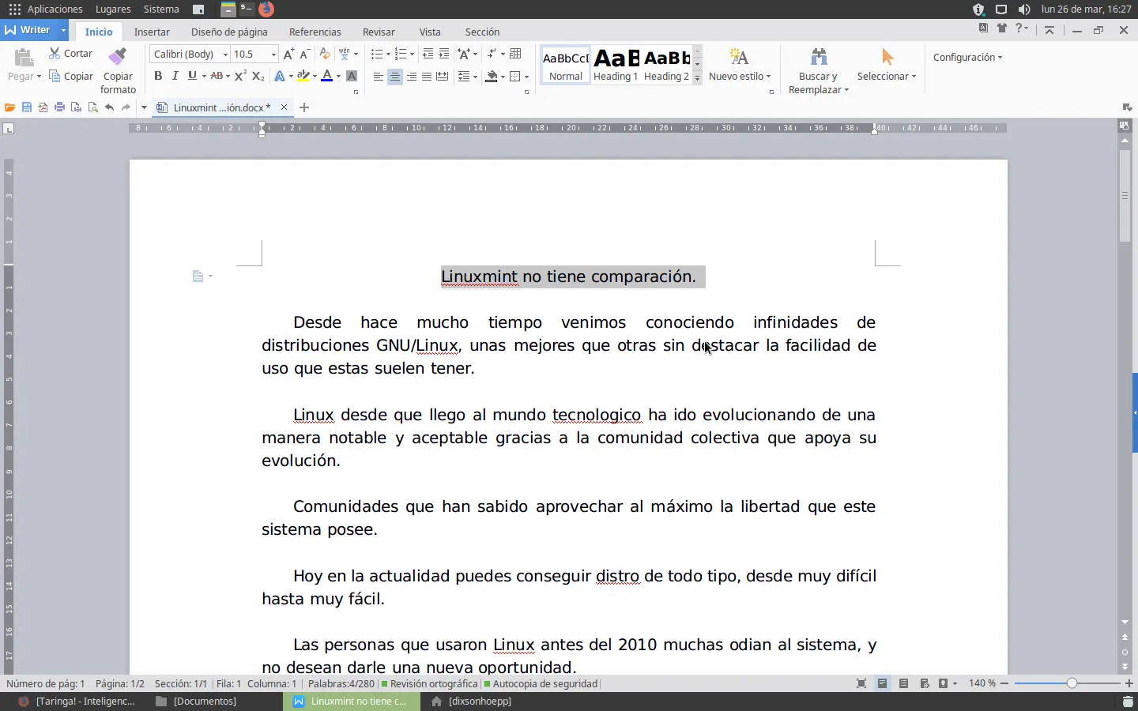Open the highlight color picker arrow
The height and width of the screenshot is (711, 1138).
click(315, 76)
